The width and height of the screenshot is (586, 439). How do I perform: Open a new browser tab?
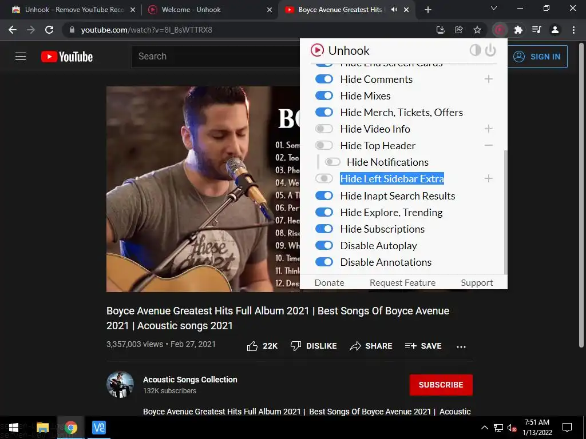click(x=428, y=10)
